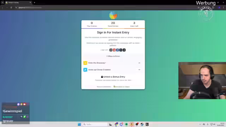Sign in with the last black login icon

pos(124,50)
